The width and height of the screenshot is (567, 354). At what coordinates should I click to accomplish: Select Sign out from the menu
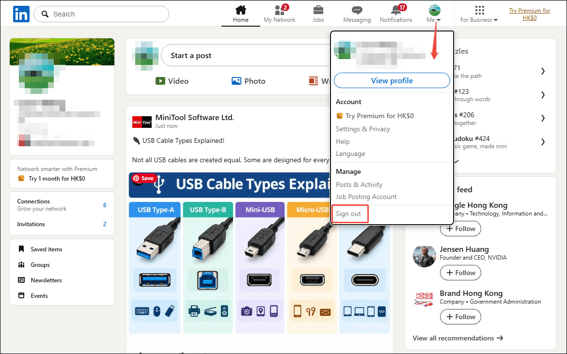[x=348, y=214]
